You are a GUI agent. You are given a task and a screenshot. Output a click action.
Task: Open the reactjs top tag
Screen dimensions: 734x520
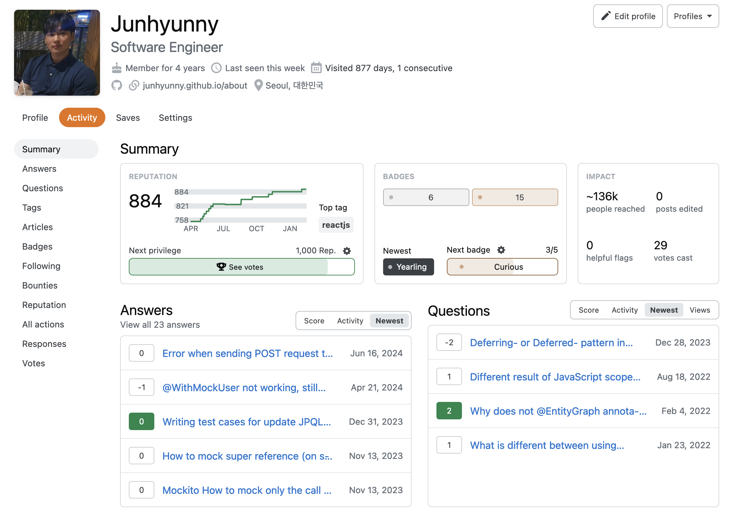(x=335, y=225)
